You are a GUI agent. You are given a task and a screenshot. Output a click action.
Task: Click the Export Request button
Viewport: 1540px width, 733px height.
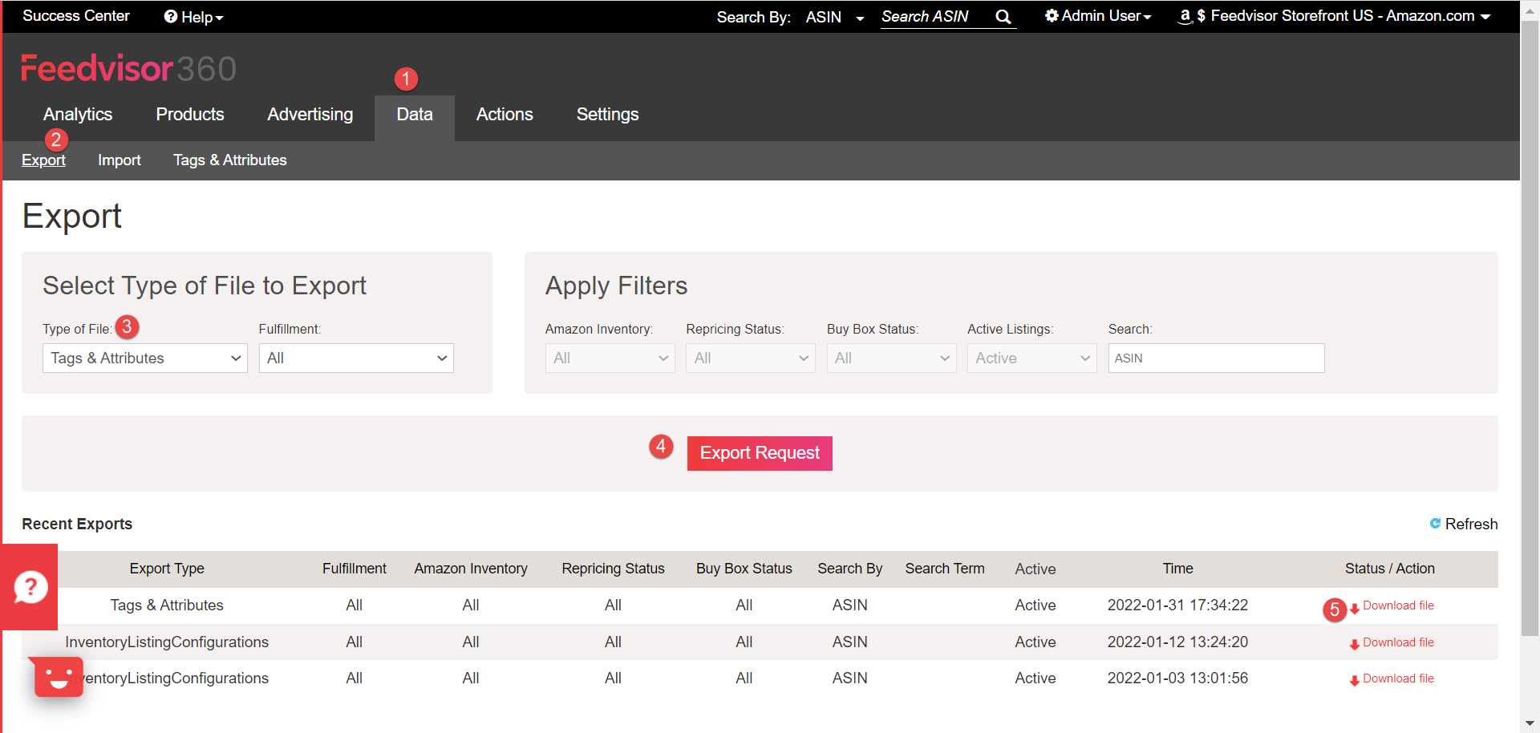coord(760,453)
